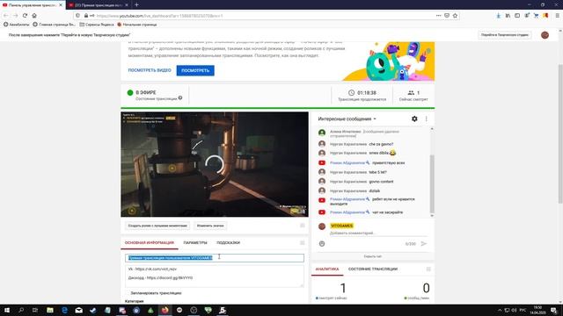Click the current viewers people icon
The image size is (563, 316).
tap(411, 93)
